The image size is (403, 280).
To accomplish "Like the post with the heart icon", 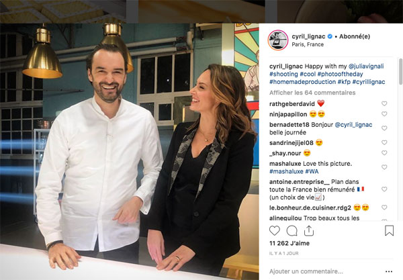I will pyautogui.click(x=275, y=231).
